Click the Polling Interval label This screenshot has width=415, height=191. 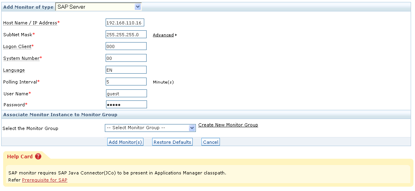pyautogui.click(x=20, y=82)
